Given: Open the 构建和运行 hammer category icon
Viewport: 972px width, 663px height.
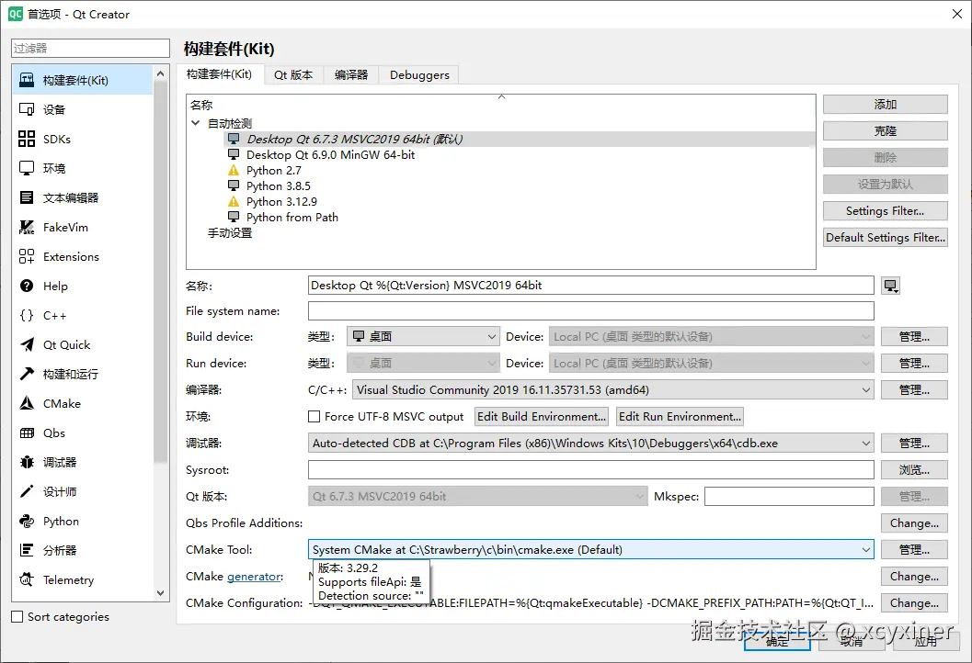Looking at the screenshot, I should point(27,374).
